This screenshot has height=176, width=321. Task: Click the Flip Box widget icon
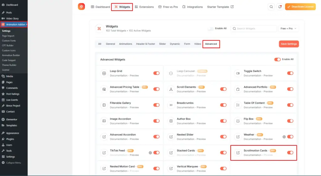pyautogui.click(x=238, y=121)
